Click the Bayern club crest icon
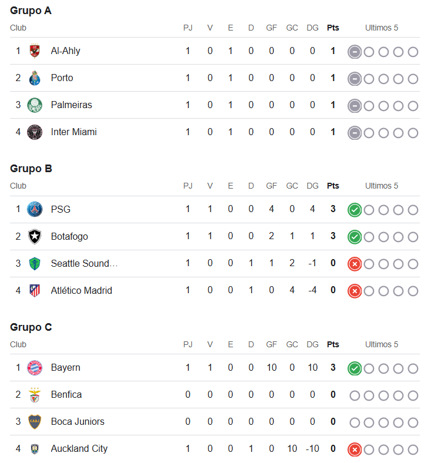The height and width of the screenshot is (463, 434). (35, 367)
